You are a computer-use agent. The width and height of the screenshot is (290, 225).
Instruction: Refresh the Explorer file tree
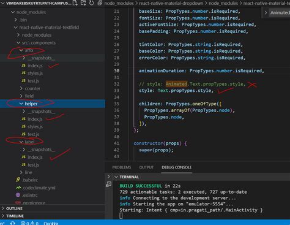91,3
